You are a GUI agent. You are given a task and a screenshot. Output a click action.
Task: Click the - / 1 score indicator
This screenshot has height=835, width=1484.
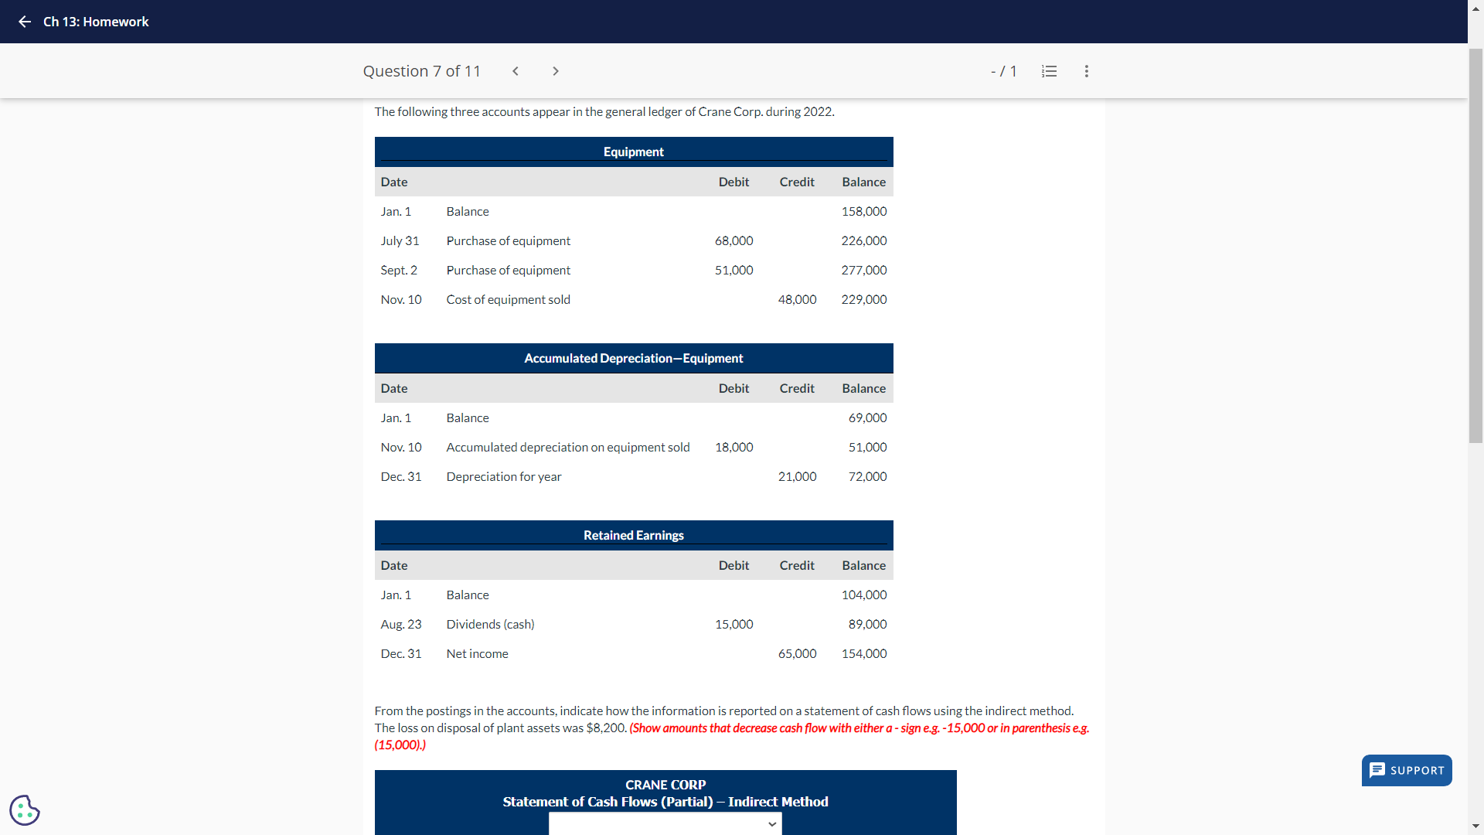[x=1003, y=71]
